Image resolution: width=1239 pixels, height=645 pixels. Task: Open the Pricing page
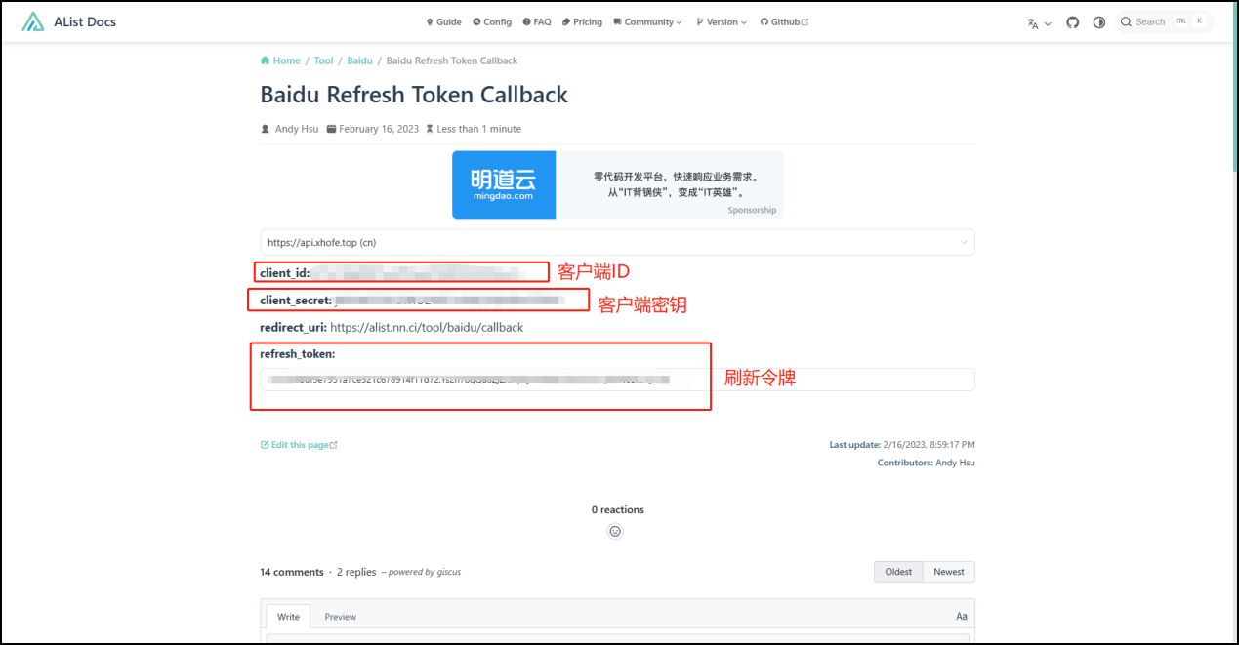582,21
